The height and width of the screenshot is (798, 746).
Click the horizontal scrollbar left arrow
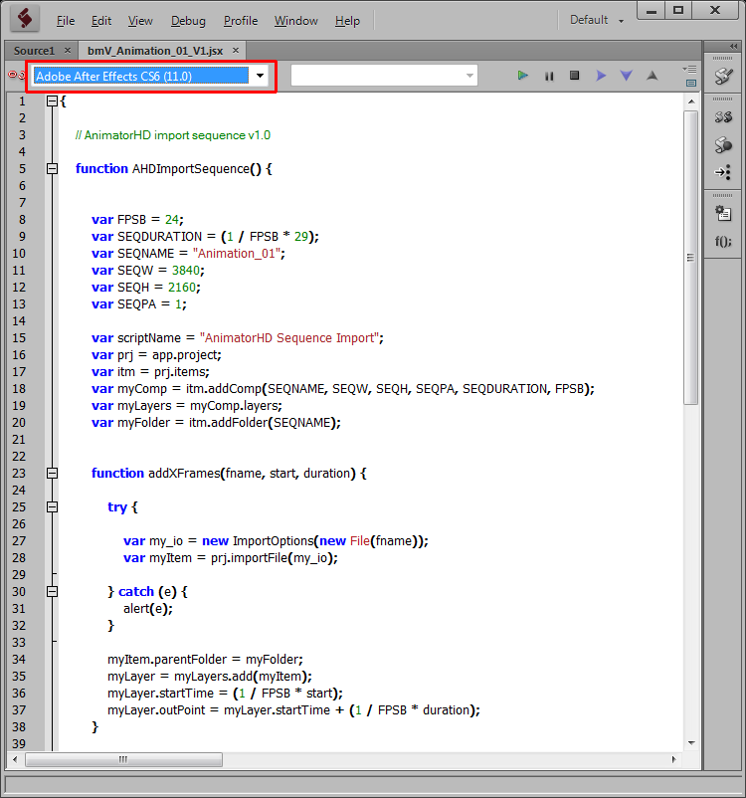click(x=15, y=759)
